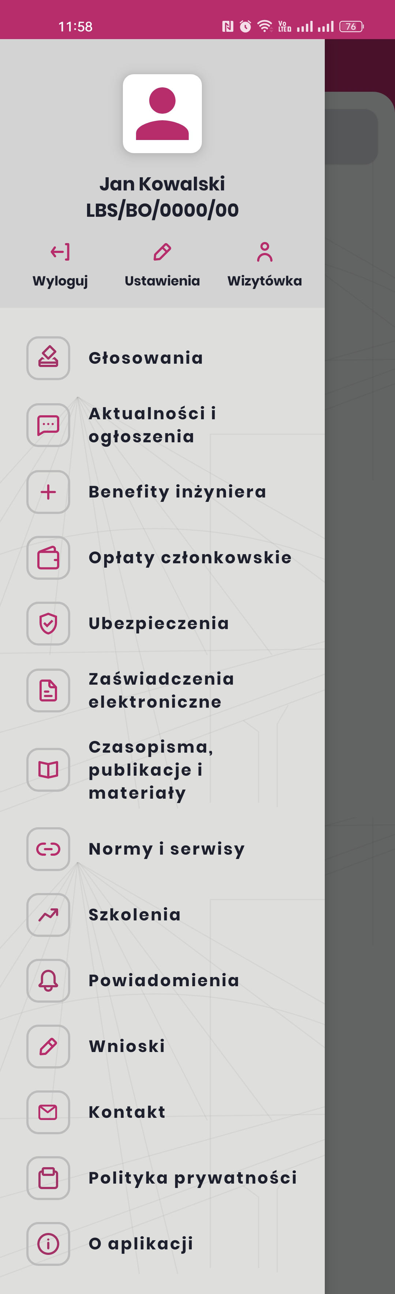Dismiss the drawer by tapping the dimmed area

360,653
